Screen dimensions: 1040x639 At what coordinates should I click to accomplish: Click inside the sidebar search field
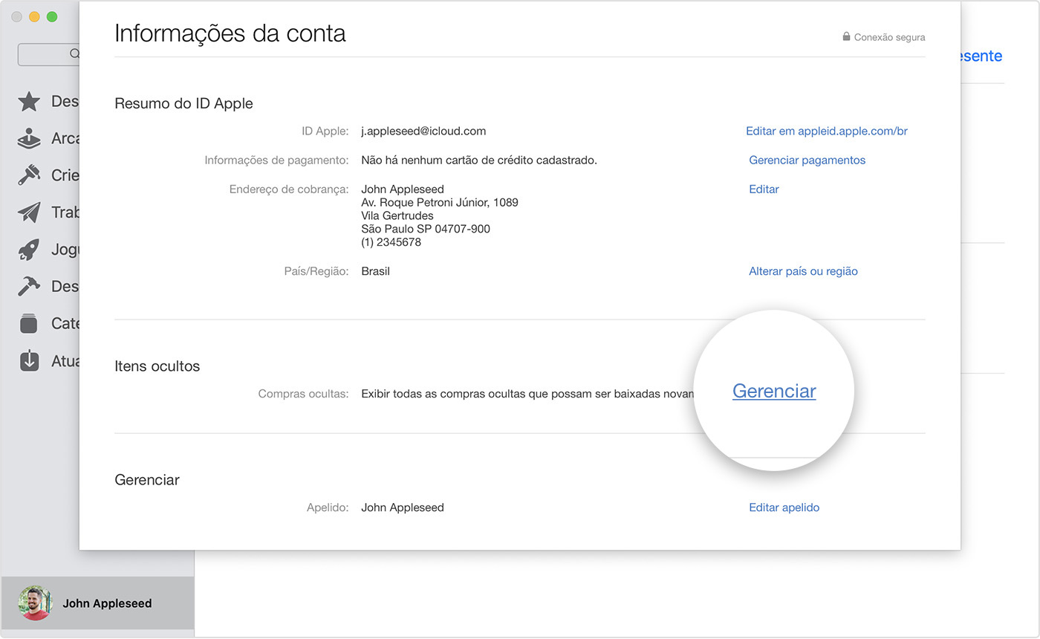coord(49,54)
